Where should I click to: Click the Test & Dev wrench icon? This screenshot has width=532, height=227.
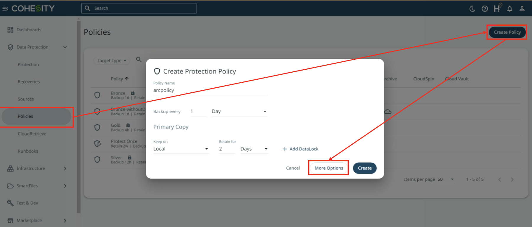tap(10, 203)
